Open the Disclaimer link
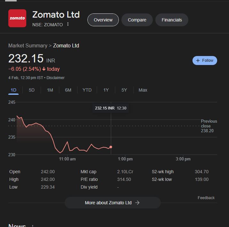 coord(55,78)
